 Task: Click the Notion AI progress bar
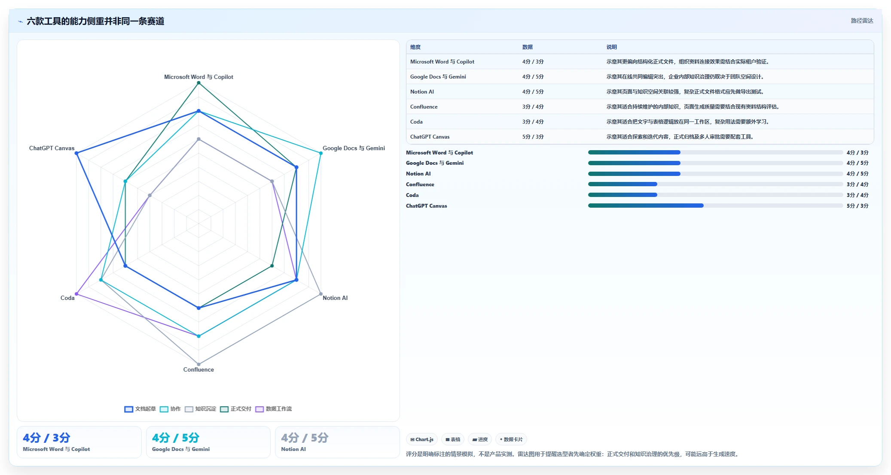(x=715, y=174)
